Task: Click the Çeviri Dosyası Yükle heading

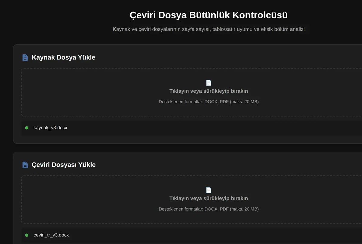Action: [x=64, y=165]
